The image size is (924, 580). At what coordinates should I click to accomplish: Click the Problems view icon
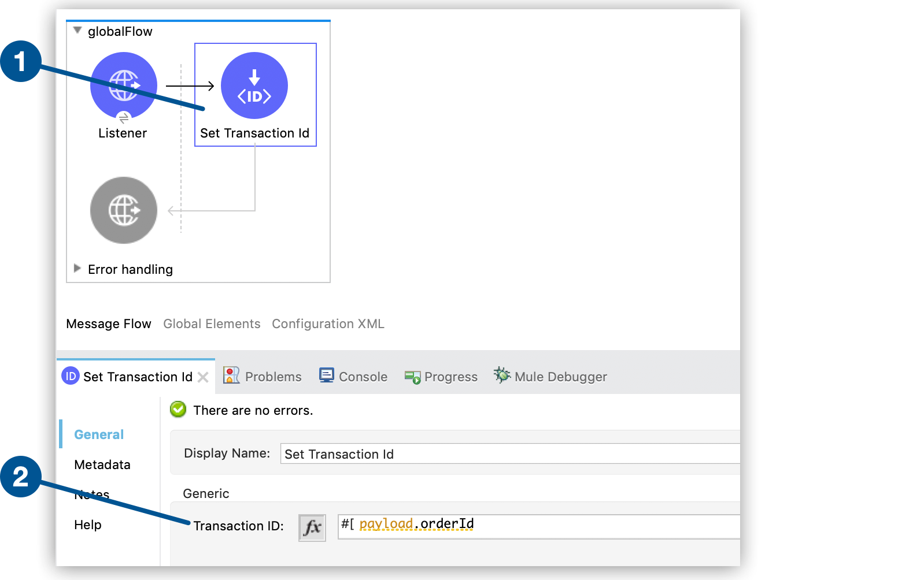pos(231,376)
